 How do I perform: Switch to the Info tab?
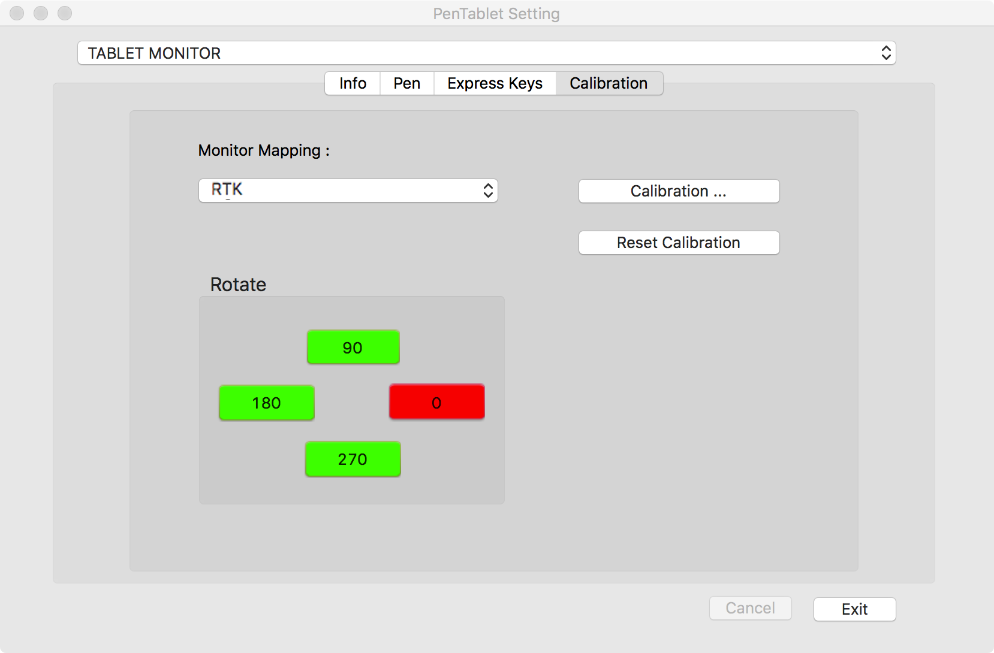pyautogui.click(x=353, y=83)
